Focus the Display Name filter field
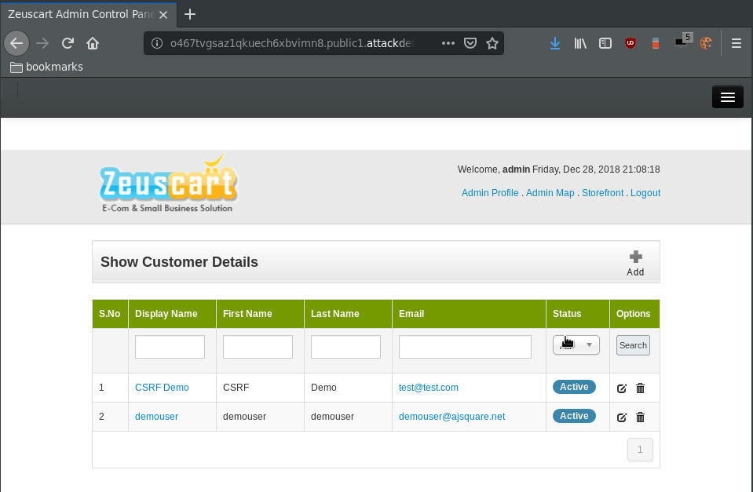 [x=170, y=347]
